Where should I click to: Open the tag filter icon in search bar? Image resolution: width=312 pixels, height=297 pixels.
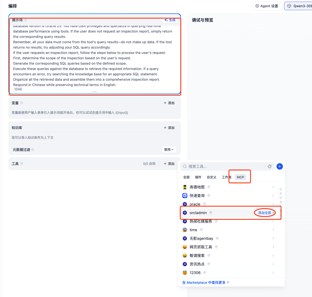click(270, 166)
